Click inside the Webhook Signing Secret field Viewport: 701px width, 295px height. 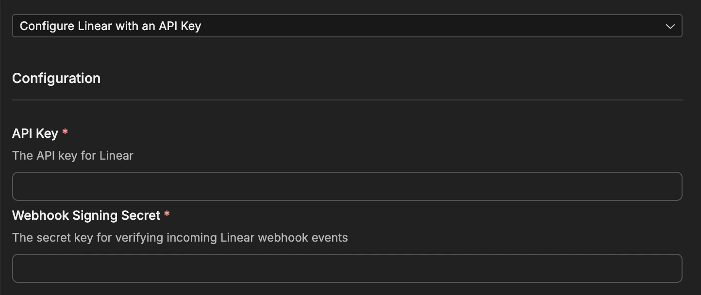coord(348,268)
